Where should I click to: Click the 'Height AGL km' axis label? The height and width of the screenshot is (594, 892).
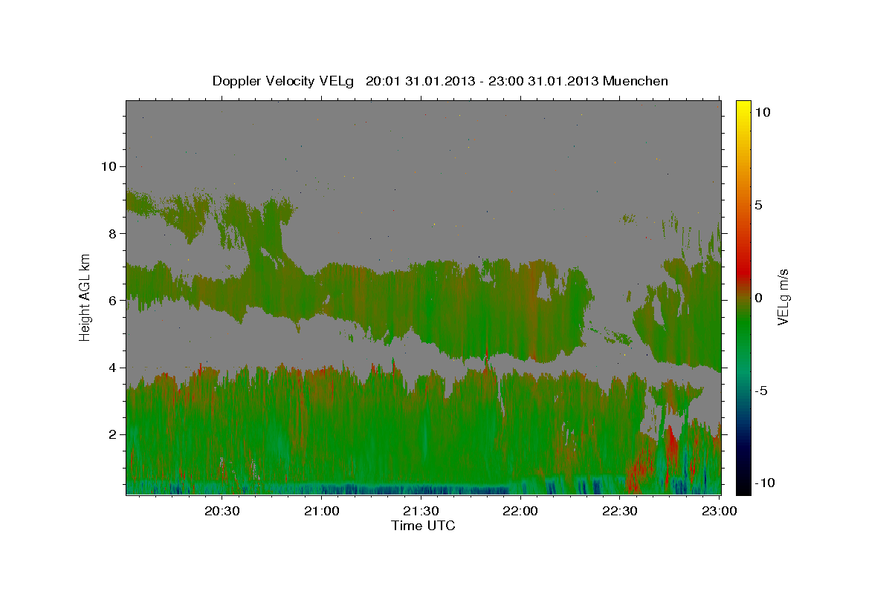pyautogui.click(x=85, y=297)
